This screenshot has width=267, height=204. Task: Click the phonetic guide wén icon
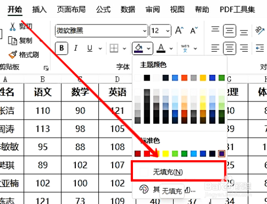click(x=185, y=49)
